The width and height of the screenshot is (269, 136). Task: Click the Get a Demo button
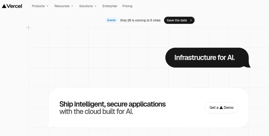pyautogui.click(x=221, y=108)
